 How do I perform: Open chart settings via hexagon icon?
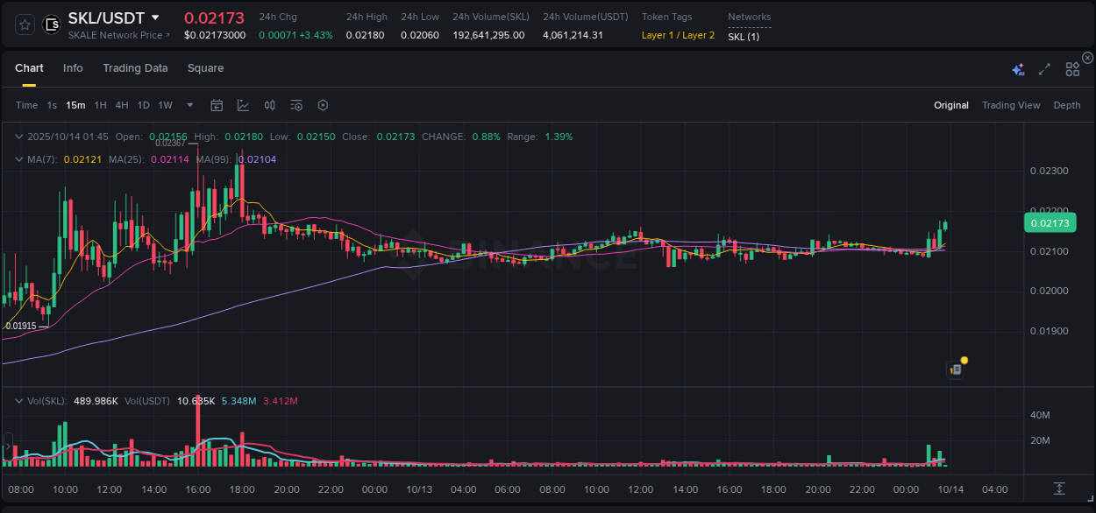coord(323,105)
